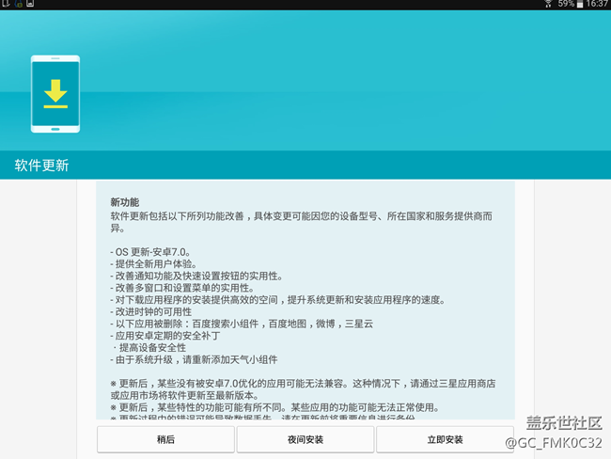Tap line '提高设备安全性'
The image size is (611, 459).
[x=149, y=347]
